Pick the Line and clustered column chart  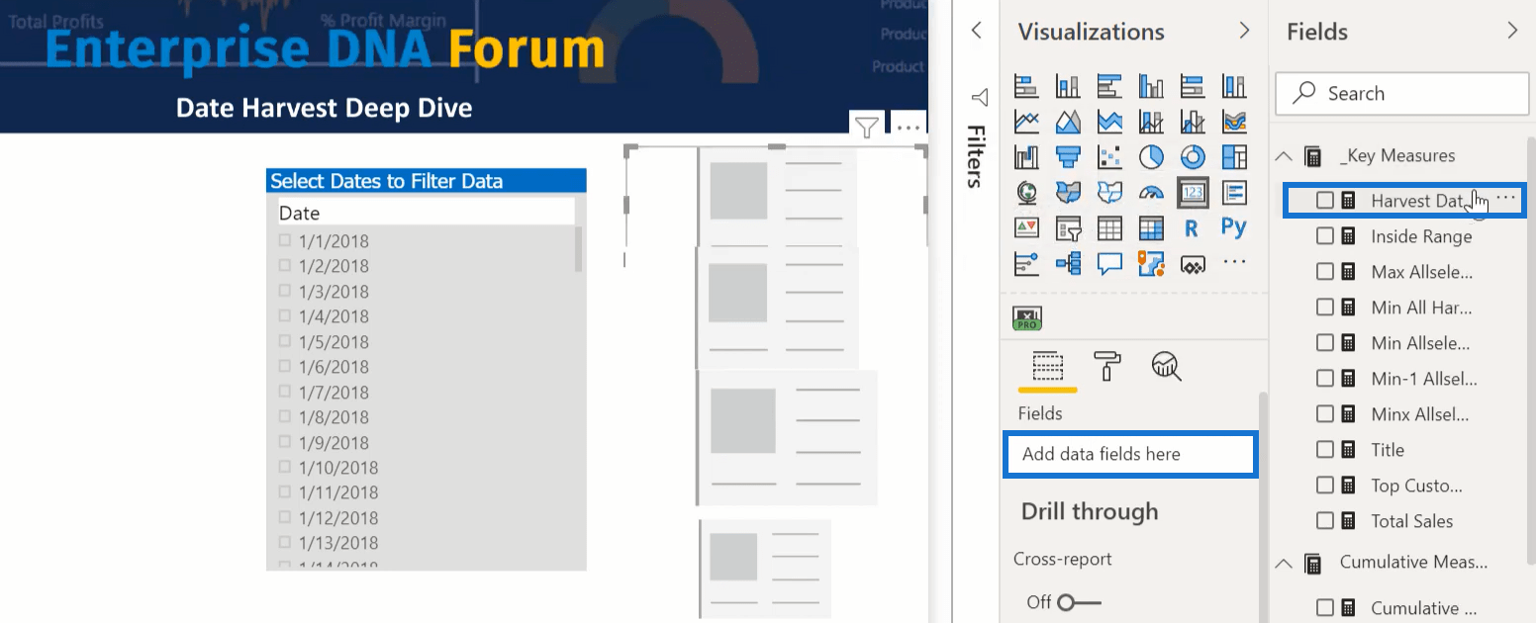coord(1193,122)
